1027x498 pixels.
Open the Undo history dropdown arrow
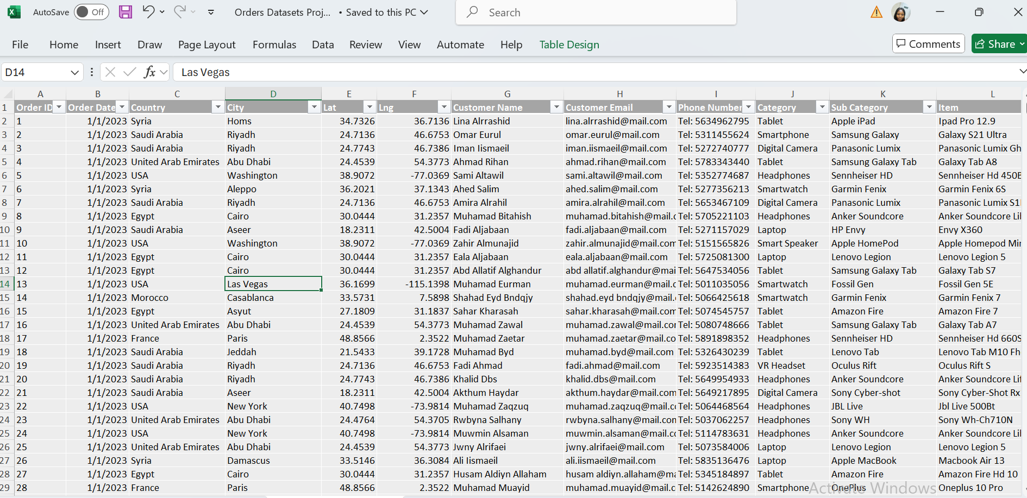[x=162, y=12]
